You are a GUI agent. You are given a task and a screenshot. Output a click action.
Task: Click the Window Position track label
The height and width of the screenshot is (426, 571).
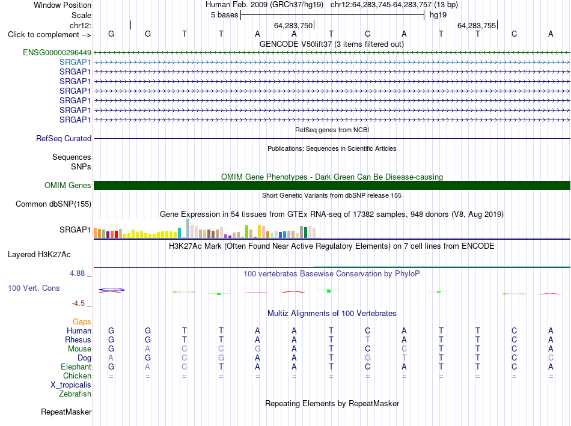pos(63,5)
